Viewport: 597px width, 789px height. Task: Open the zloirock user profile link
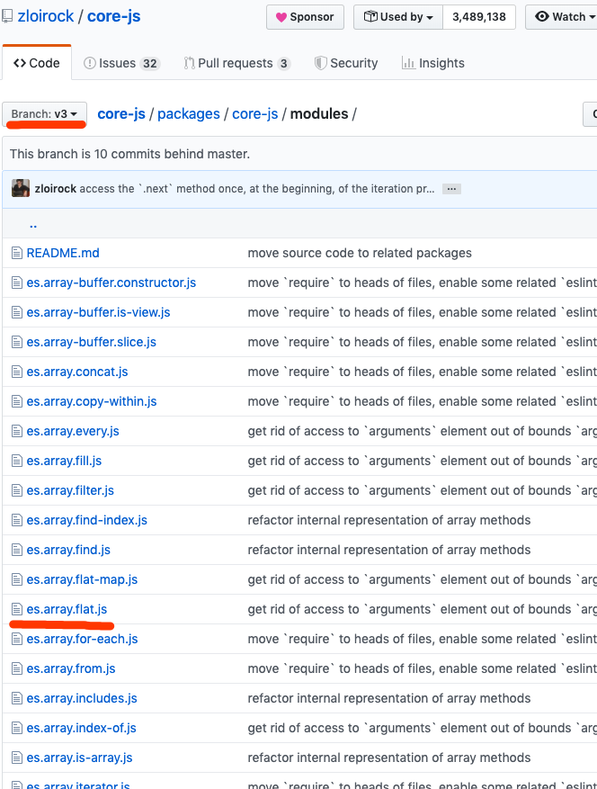(x=46, y=16)
